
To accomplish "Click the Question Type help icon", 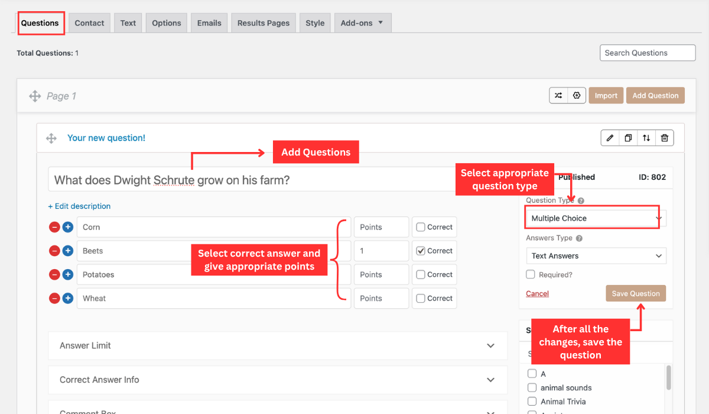I will point(581,200).
